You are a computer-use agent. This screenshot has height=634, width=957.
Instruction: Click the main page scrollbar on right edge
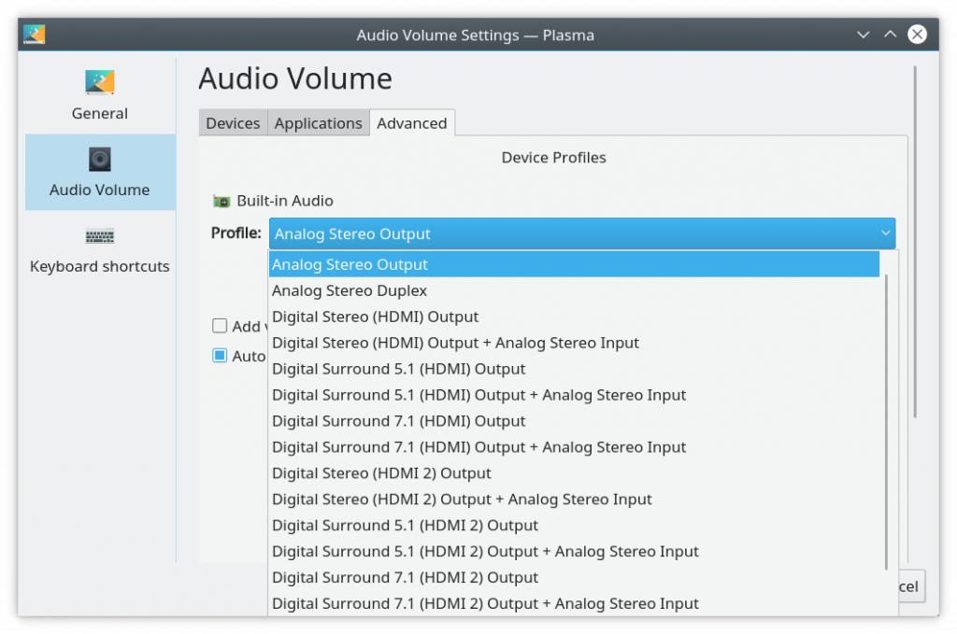[916, 243]
